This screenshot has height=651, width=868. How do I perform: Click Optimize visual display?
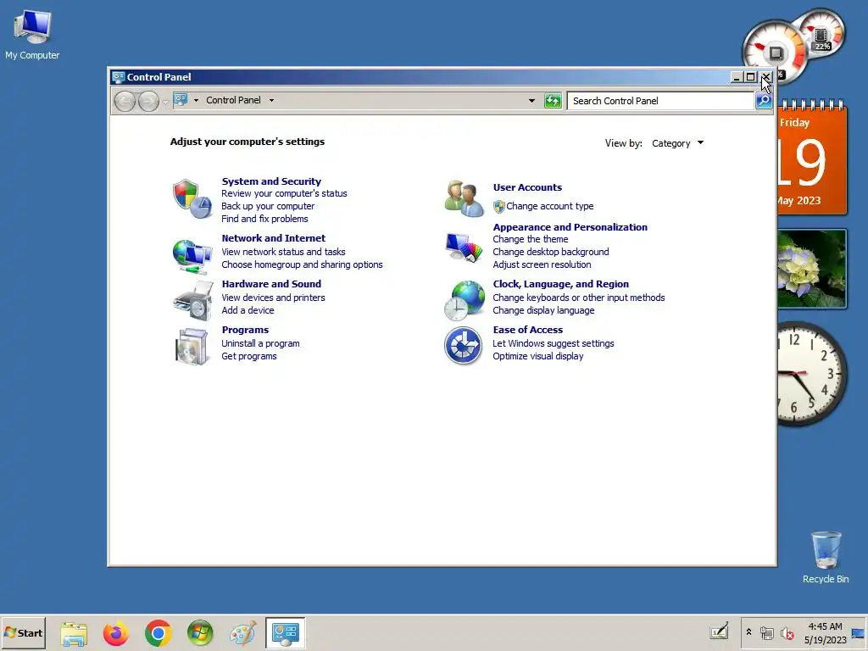538,357
